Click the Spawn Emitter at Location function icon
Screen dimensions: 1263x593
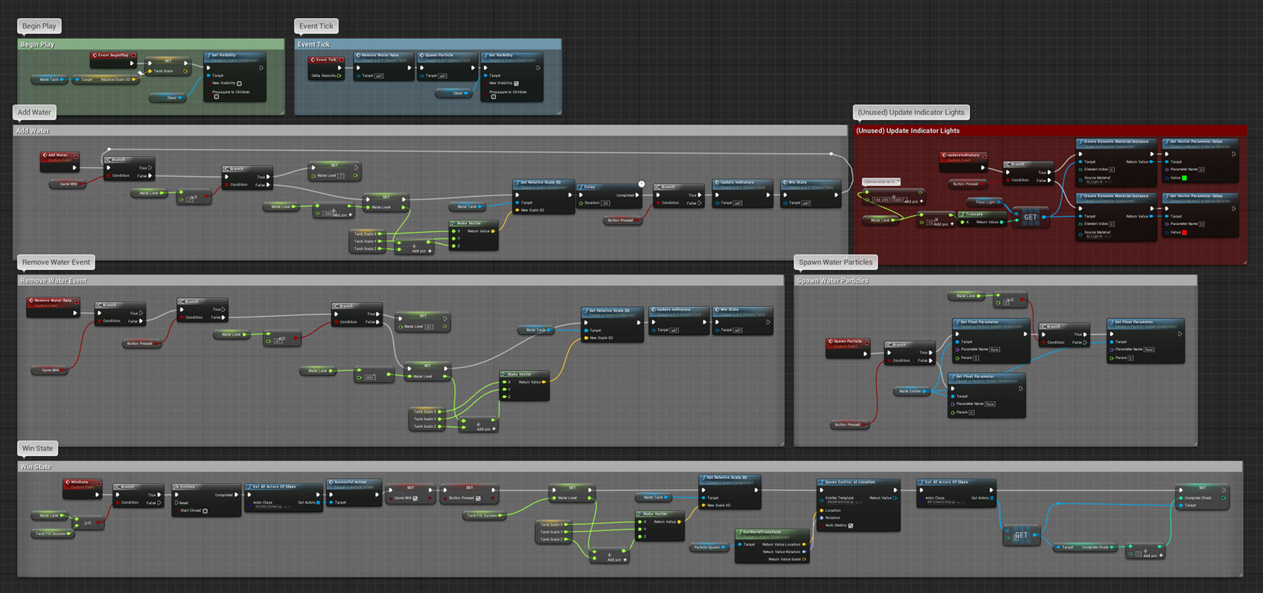(822, 482)
